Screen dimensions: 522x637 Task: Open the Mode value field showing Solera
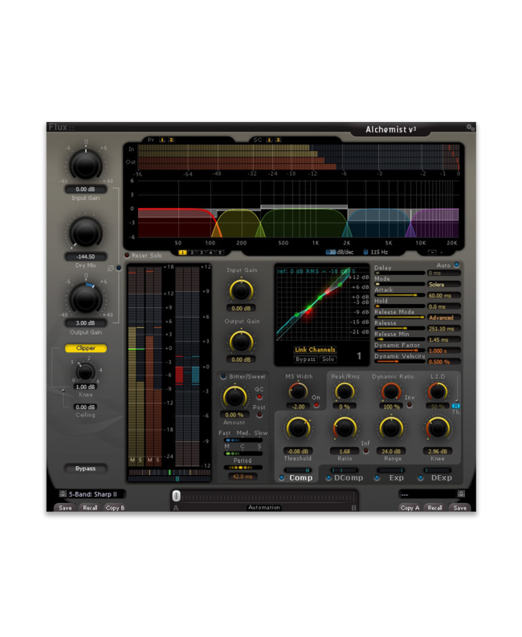click(443, 284)
